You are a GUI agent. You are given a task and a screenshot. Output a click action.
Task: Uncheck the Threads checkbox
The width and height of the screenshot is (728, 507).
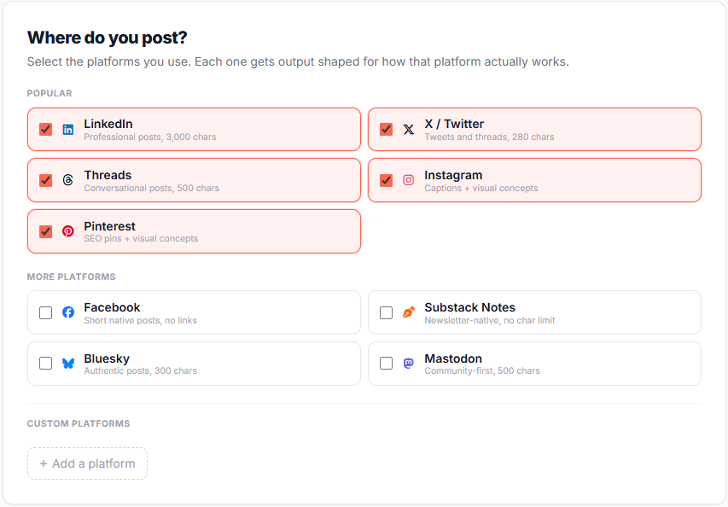click(x=45, y=180)
